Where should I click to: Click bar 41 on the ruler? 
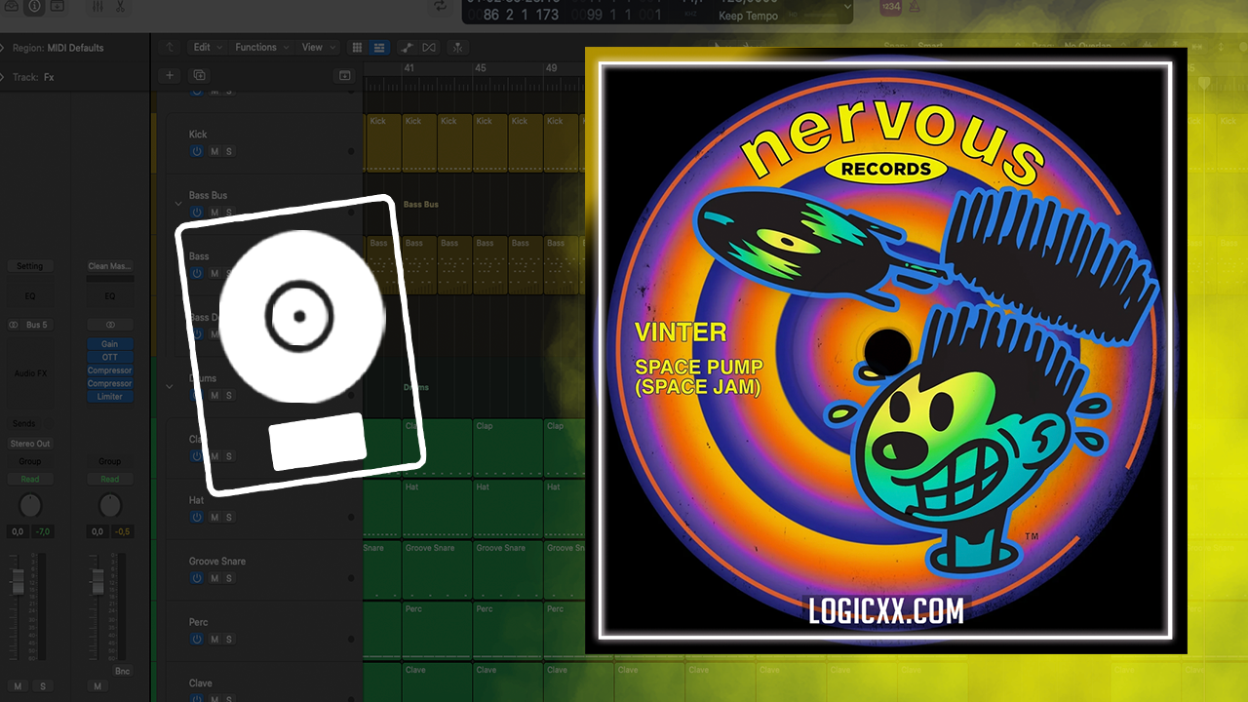pyautogui.click(x=409, y=68)
